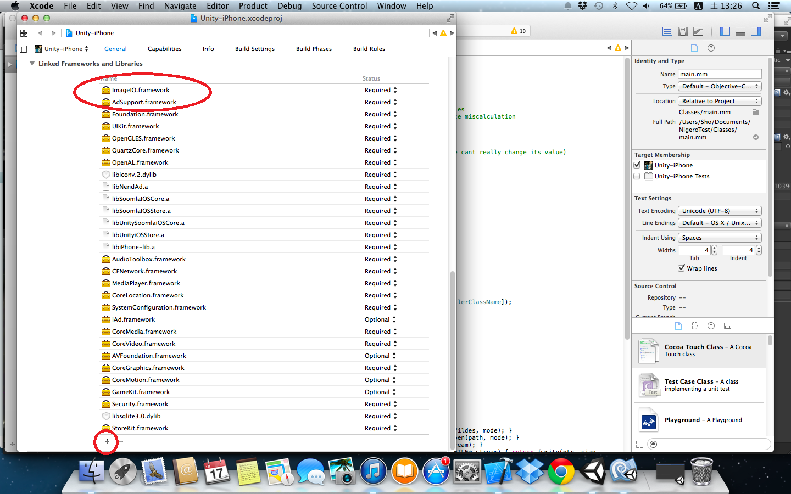791x494 pixels.
Task: Select the Cocoa Touch Class template
Action: coord(699,351)
